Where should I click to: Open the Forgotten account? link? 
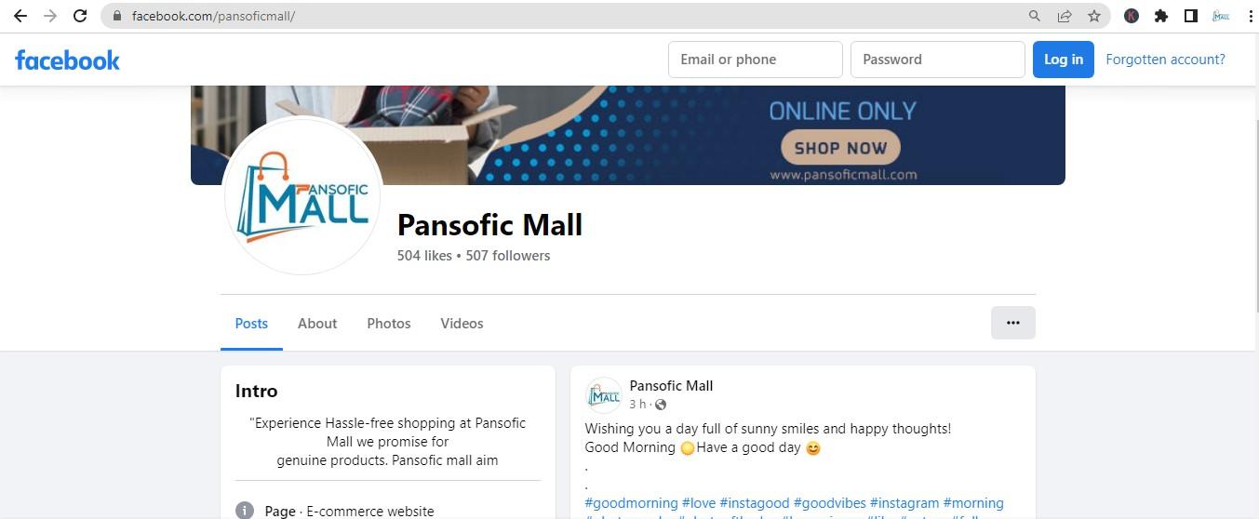1165,60
